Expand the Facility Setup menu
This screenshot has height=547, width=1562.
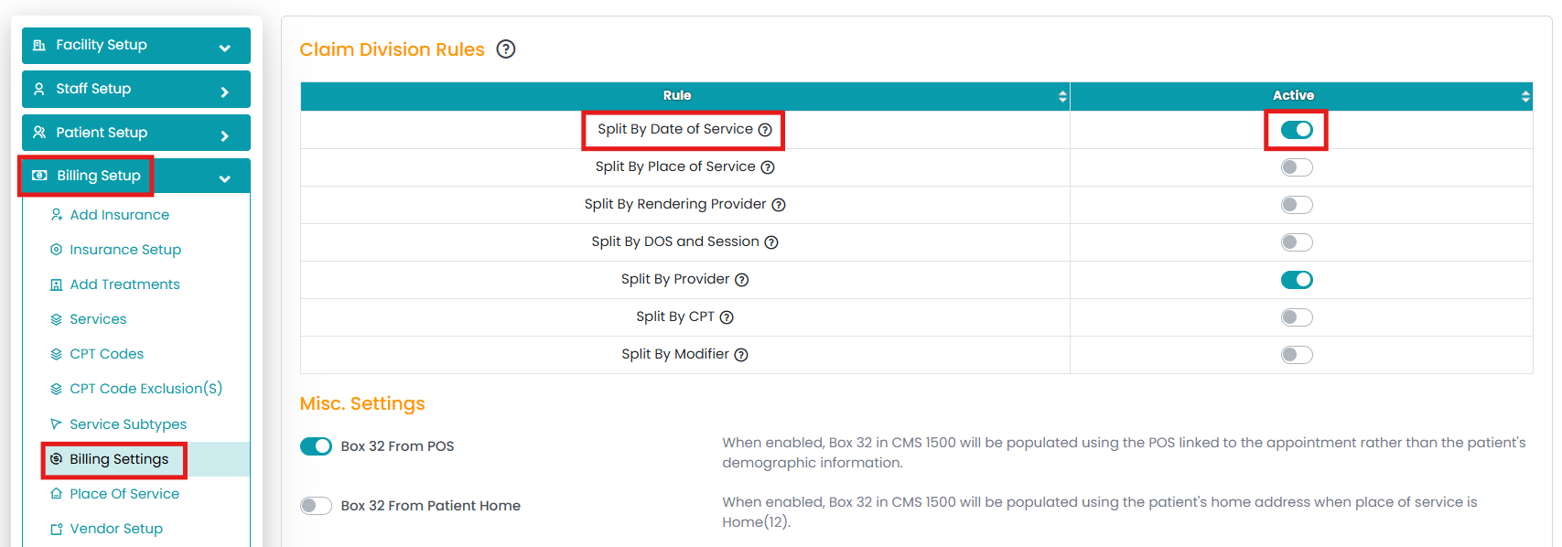(x=136, y=46)
